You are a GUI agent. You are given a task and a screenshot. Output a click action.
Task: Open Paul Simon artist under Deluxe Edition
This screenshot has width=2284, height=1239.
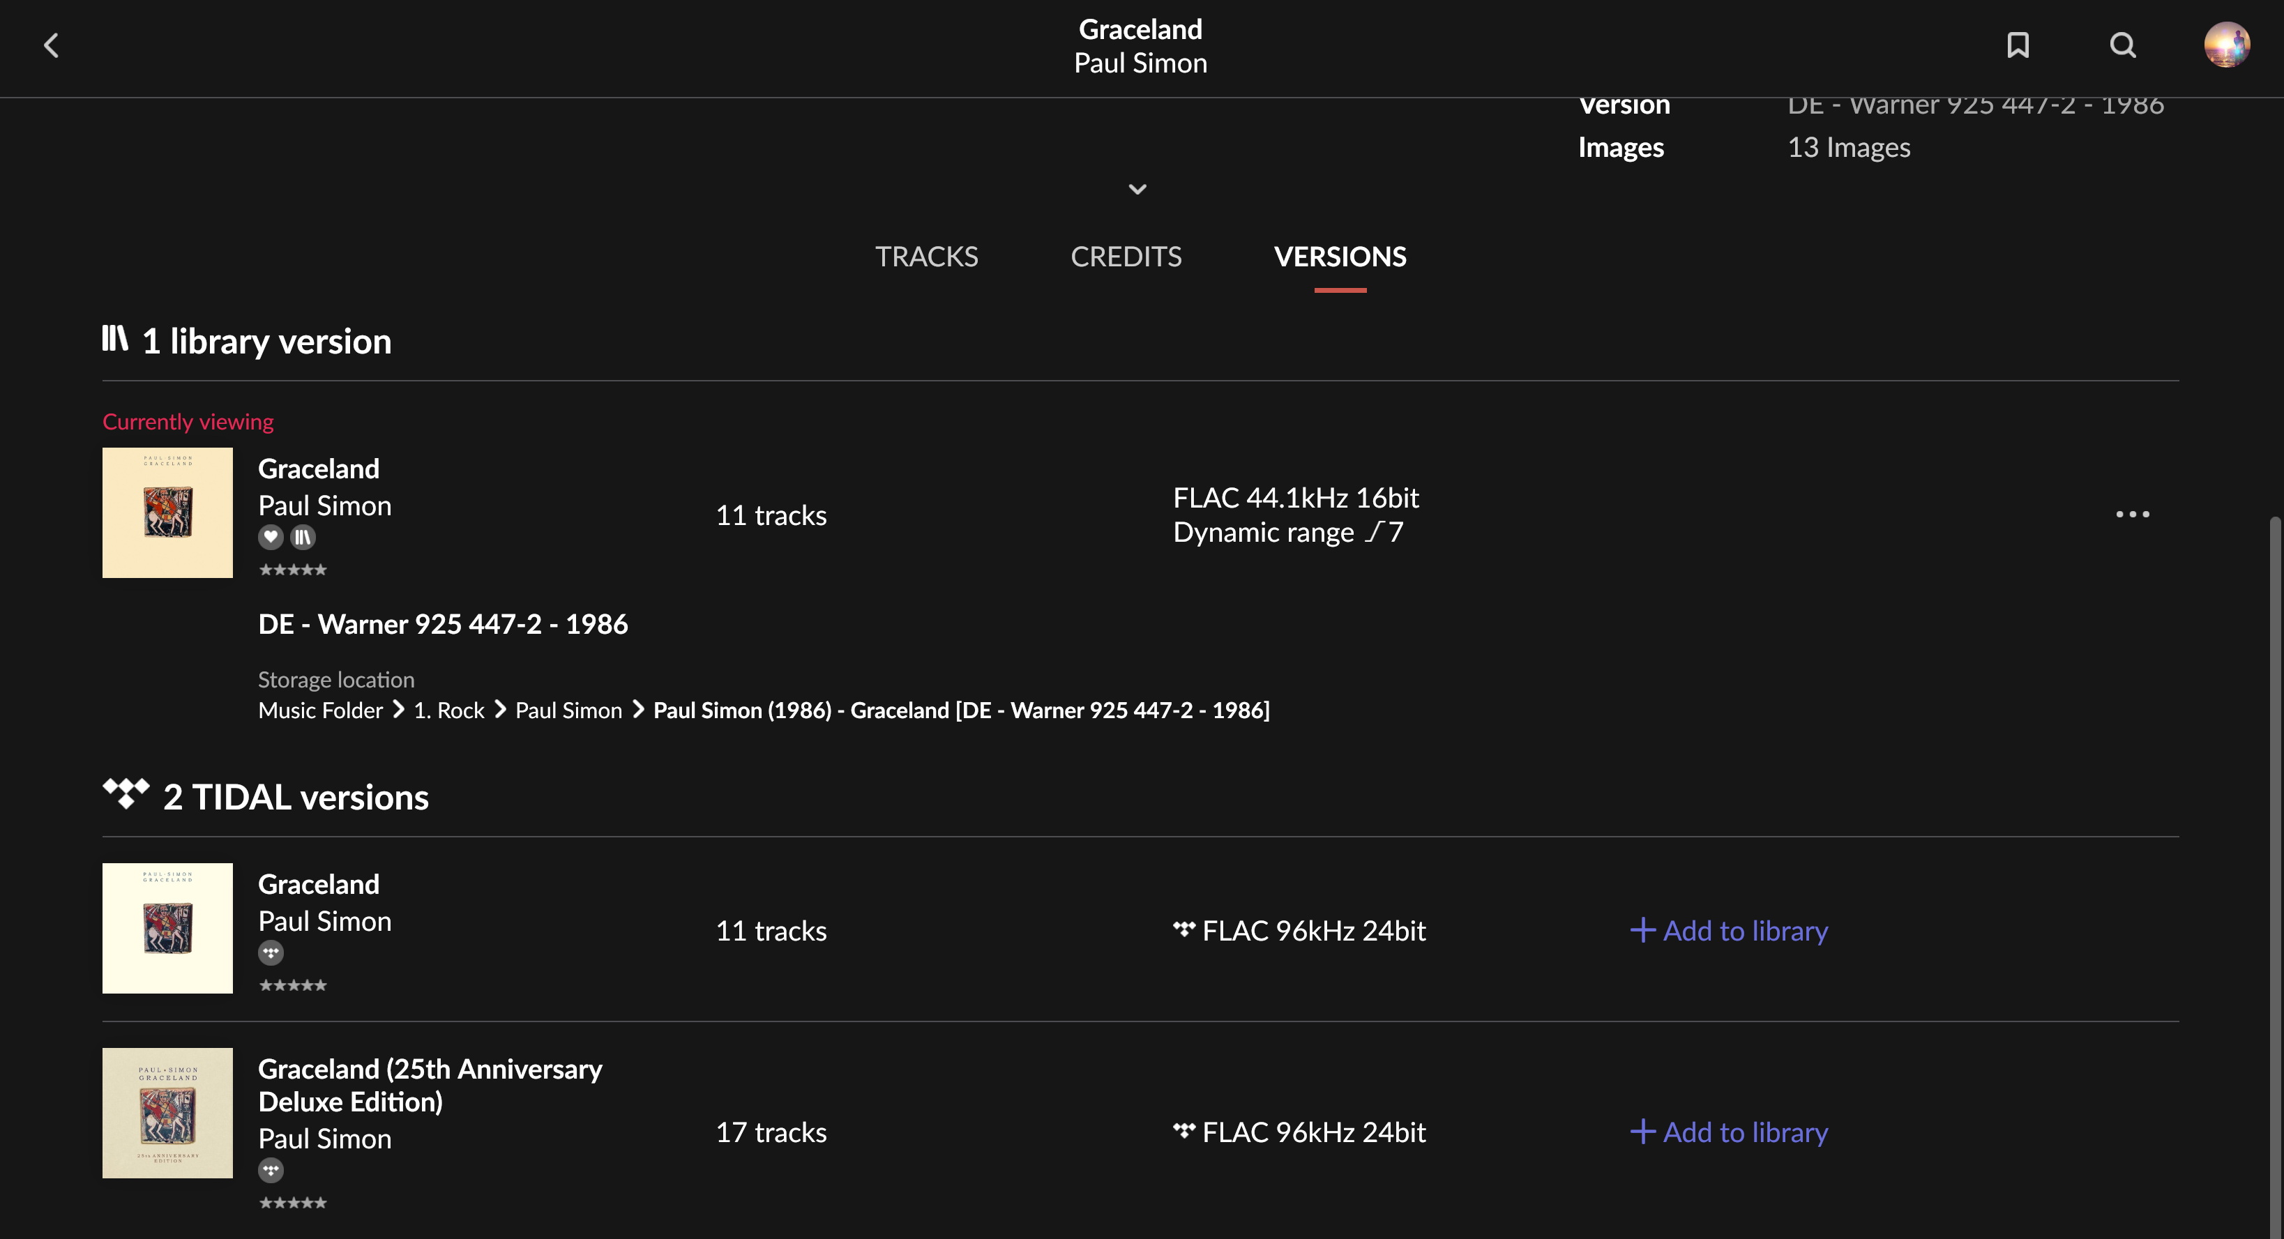pos(324,1138)
